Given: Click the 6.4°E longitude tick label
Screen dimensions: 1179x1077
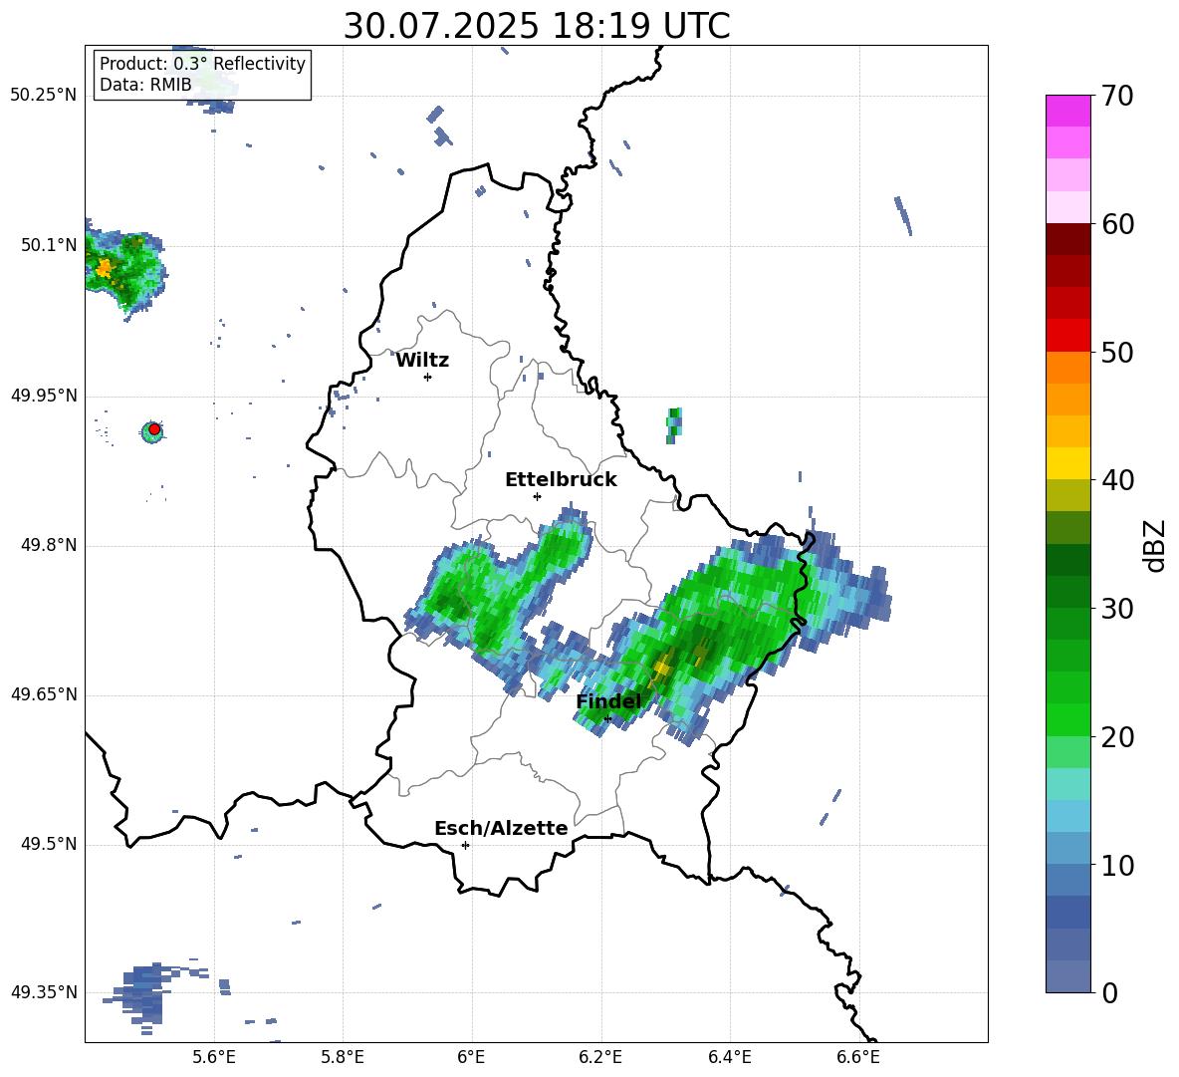Looking at the screenshot, I should tap(729, 1057).
